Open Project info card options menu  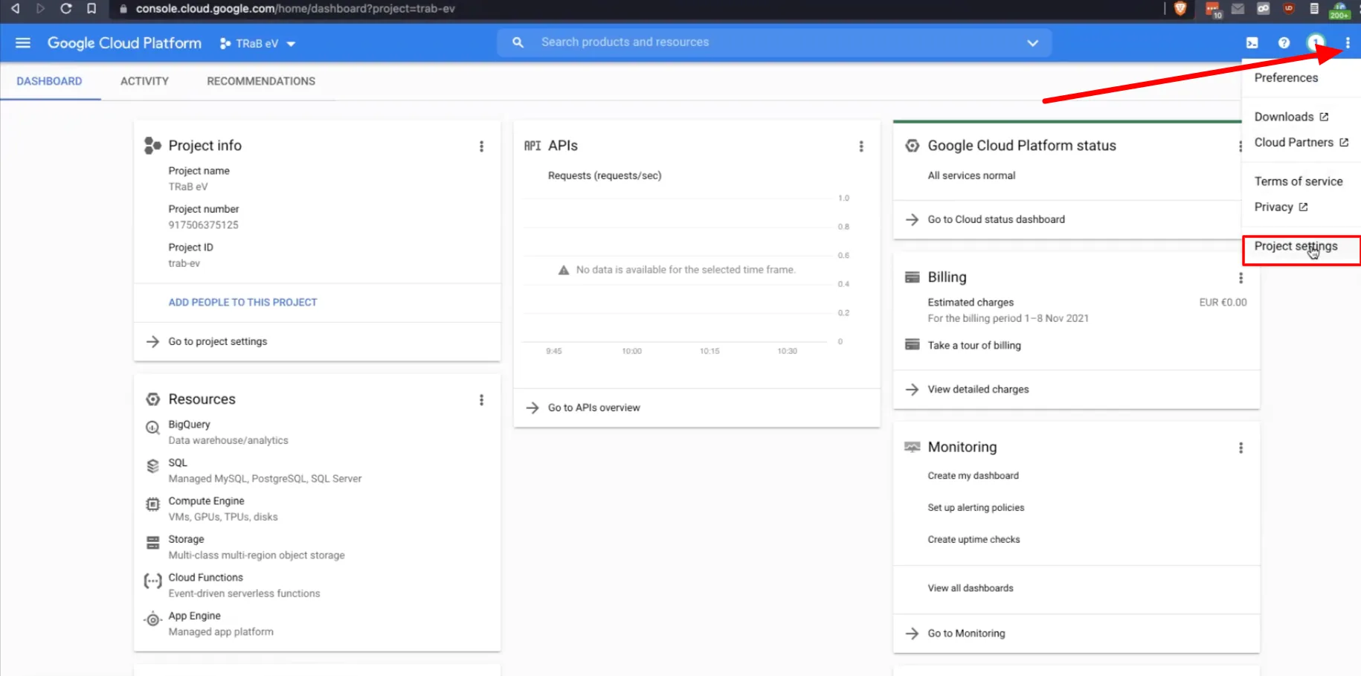point(481,147)
